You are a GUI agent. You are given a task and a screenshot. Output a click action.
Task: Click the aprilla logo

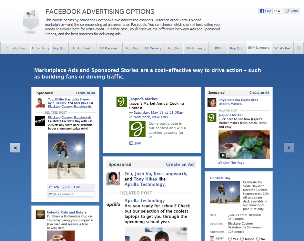(113, 204)
